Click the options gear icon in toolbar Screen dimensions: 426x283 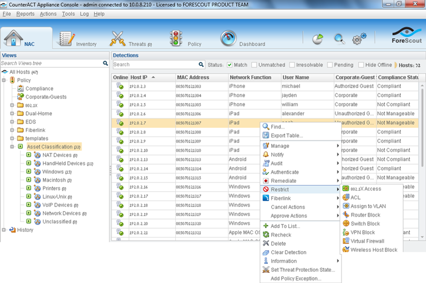pyautogui.click(x=359, y=40)
